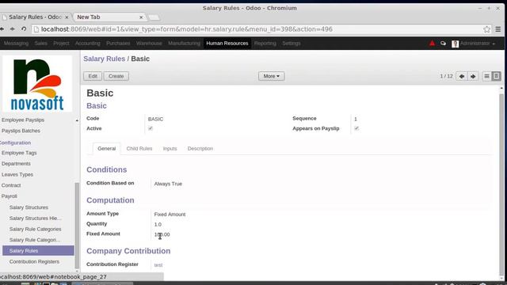Switch to the Description tab

tap(200, 149)
